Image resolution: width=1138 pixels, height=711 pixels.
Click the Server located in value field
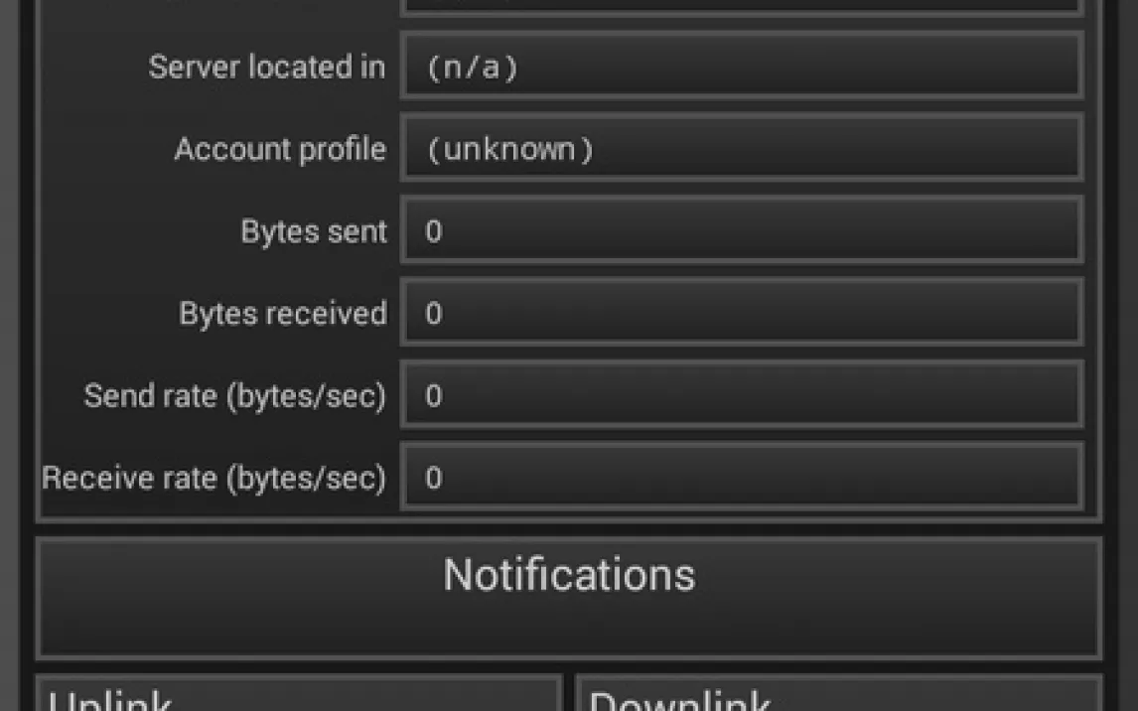(x=742, y=66)
